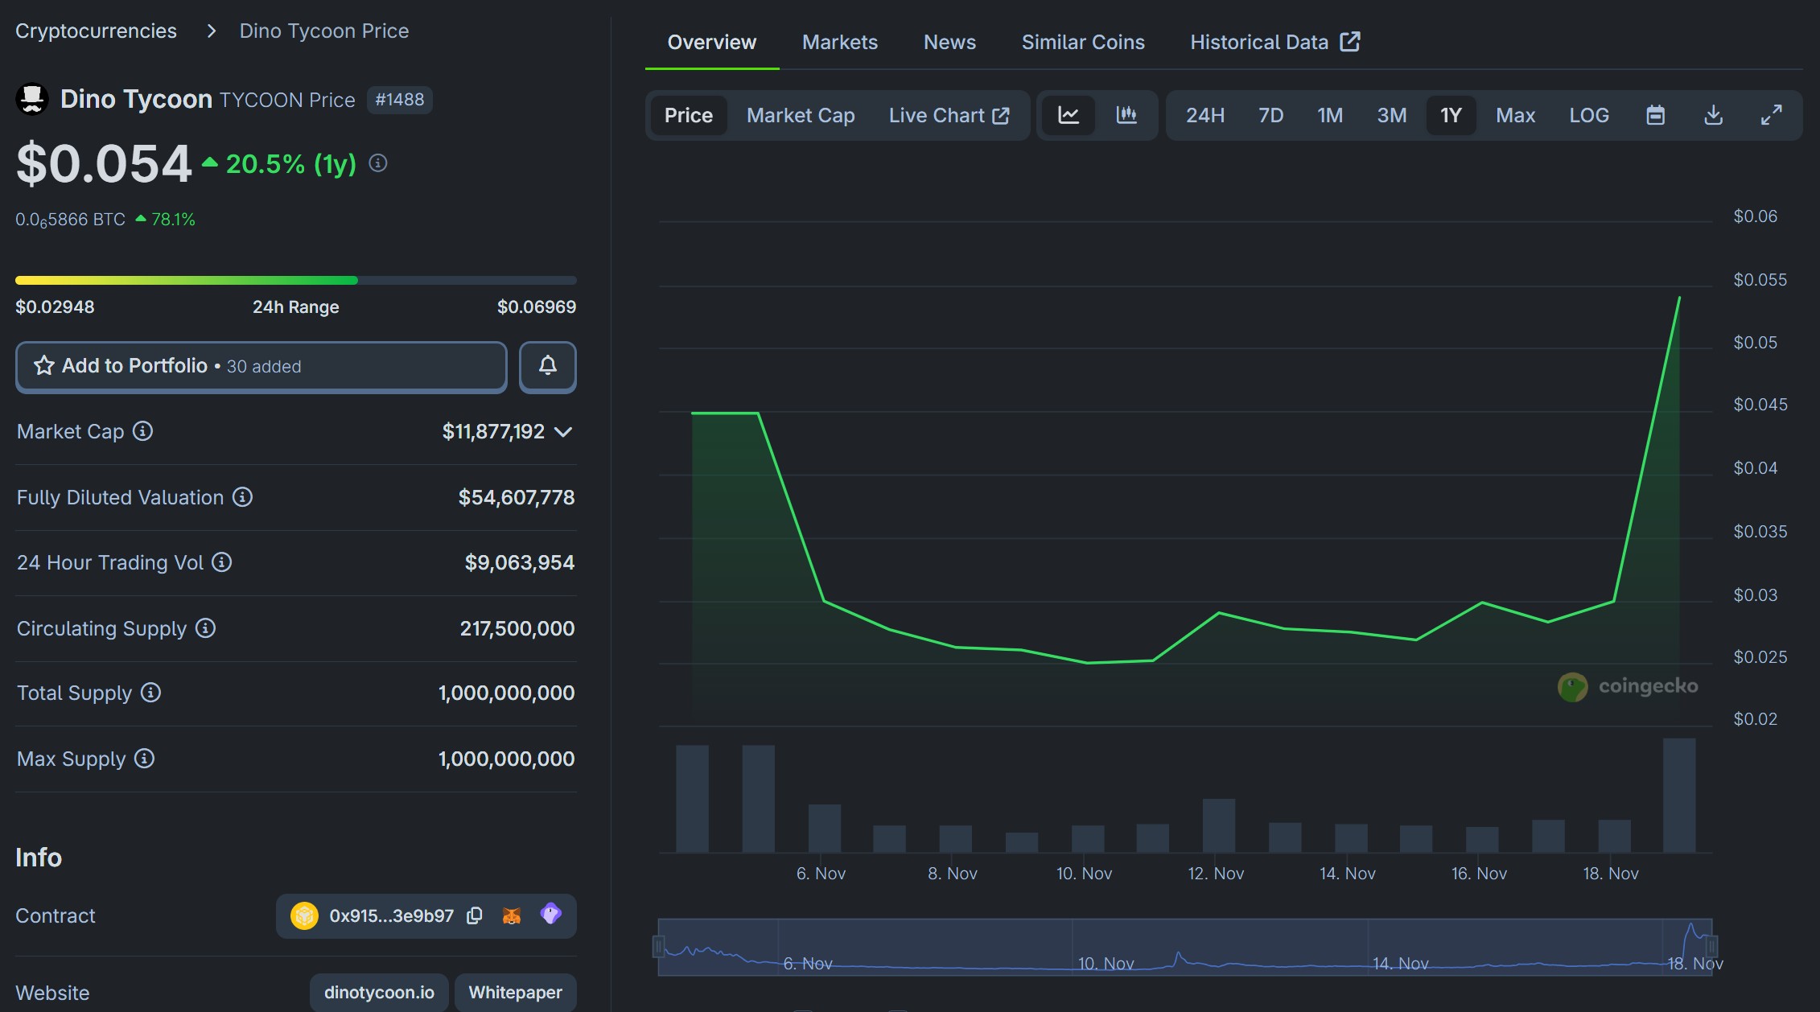
Task: Open the calendar date range picker
Action: click(1655, 115)
